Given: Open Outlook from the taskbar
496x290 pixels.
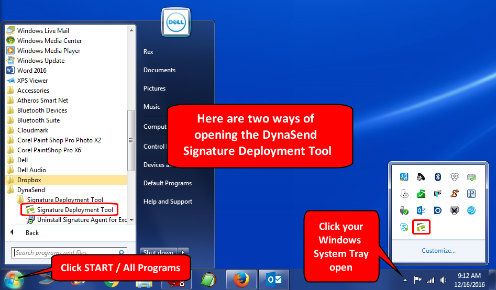Looking at the screenshot, I should click(x=274, y=280).
